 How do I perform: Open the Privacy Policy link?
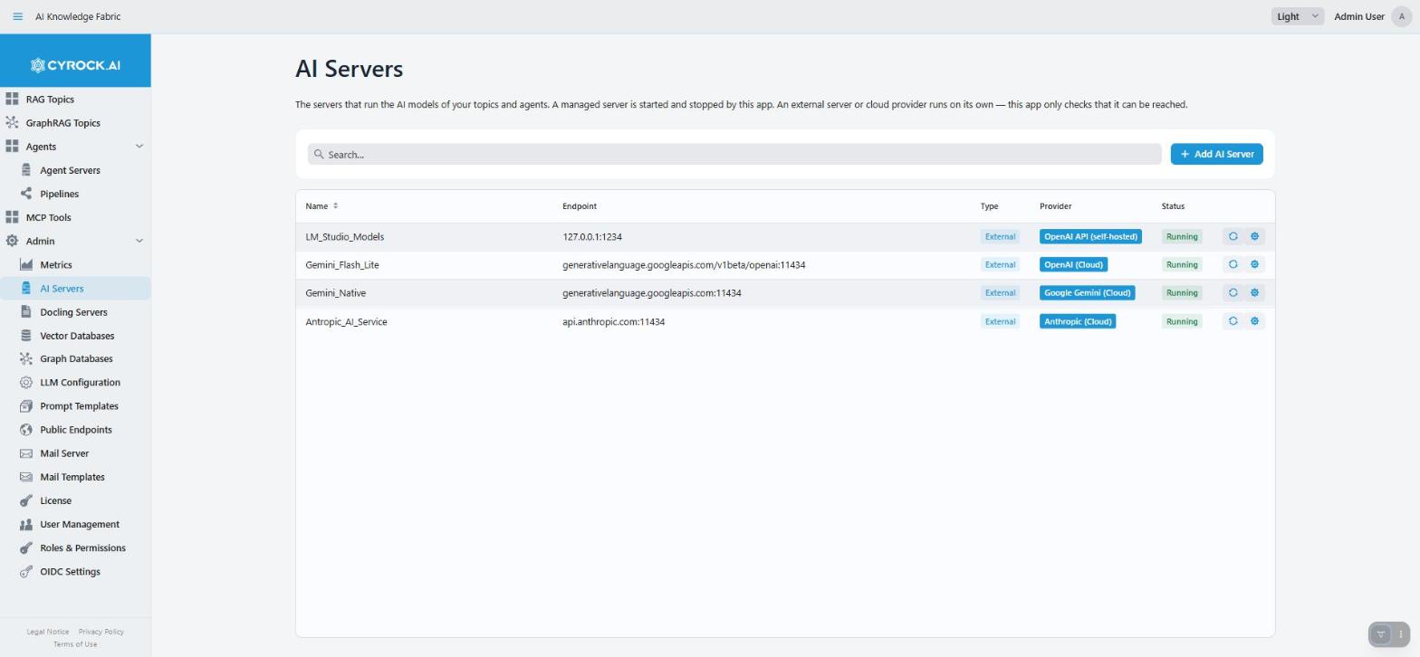coord(101,632)
